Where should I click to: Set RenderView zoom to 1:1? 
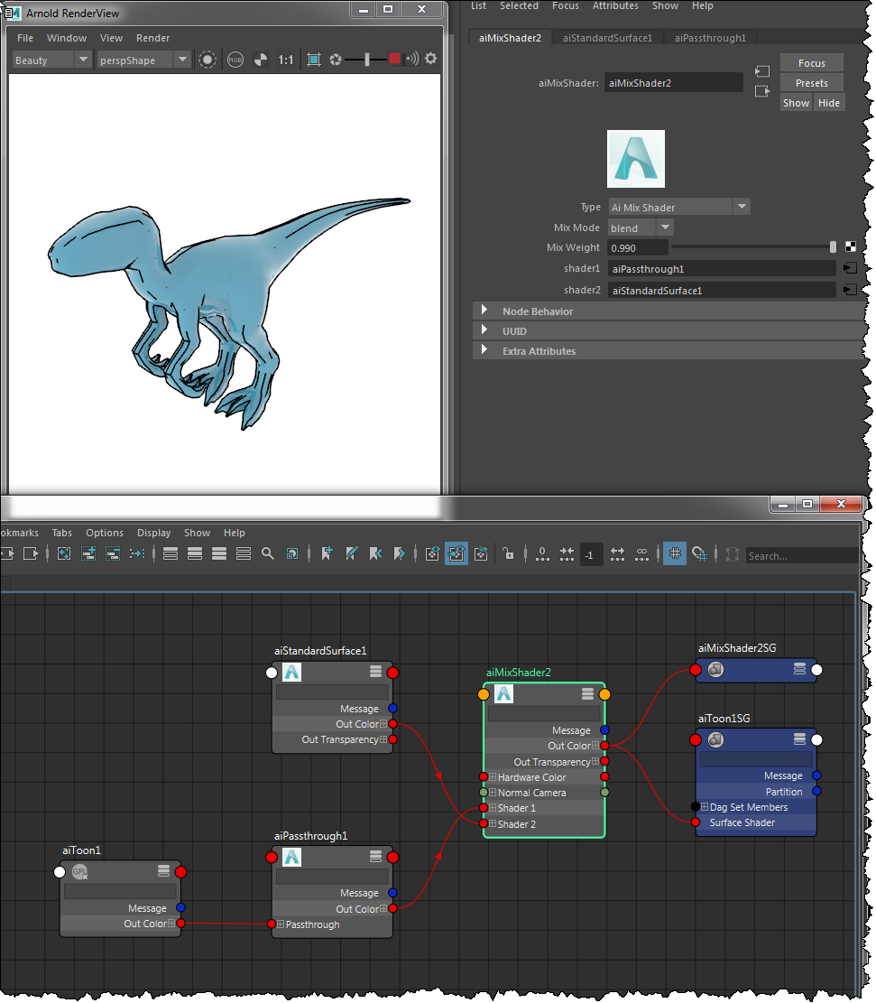click(x=286, y=60)
